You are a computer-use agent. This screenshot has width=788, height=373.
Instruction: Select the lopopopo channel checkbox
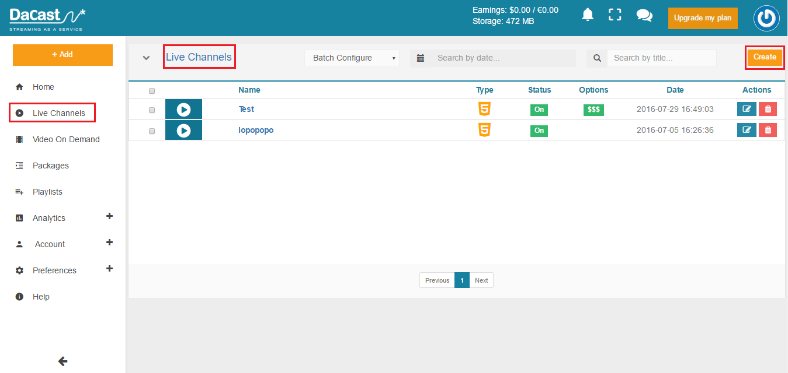(152, 131)
